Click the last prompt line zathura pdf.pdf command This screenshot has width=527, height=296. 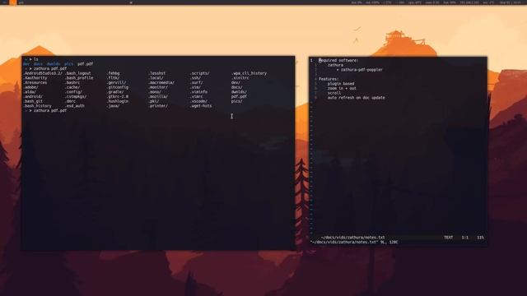click(50, 111)
